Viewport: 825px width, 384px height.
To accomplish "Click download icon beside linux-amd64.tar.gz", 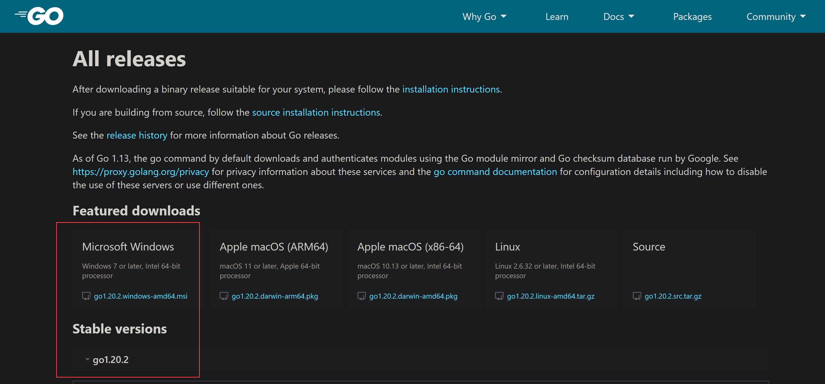I will [499, 296].
